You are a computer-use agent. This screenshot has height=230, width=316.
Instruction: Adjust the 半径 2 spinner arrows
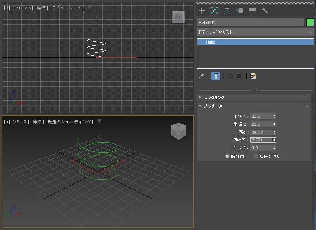(x=274, y=124)
